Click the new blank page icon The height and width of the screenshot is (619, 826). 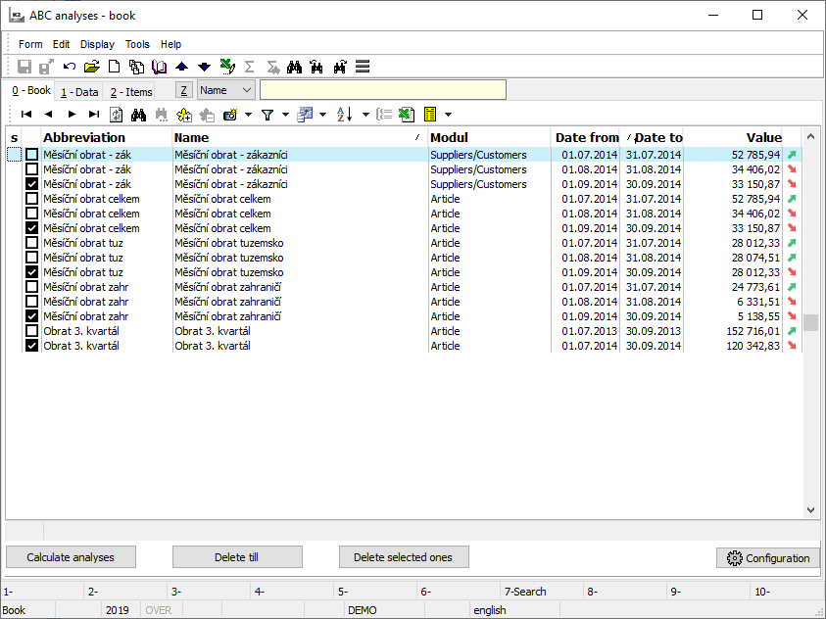114,67
